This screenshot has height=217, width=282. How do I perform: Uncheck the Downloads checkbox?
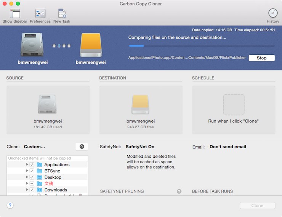(32, 190)
